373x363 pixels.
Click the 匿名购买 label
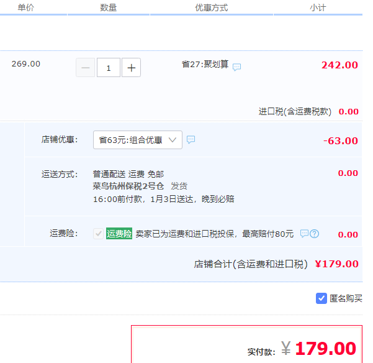pyautogui.click(x=346, y=298)
